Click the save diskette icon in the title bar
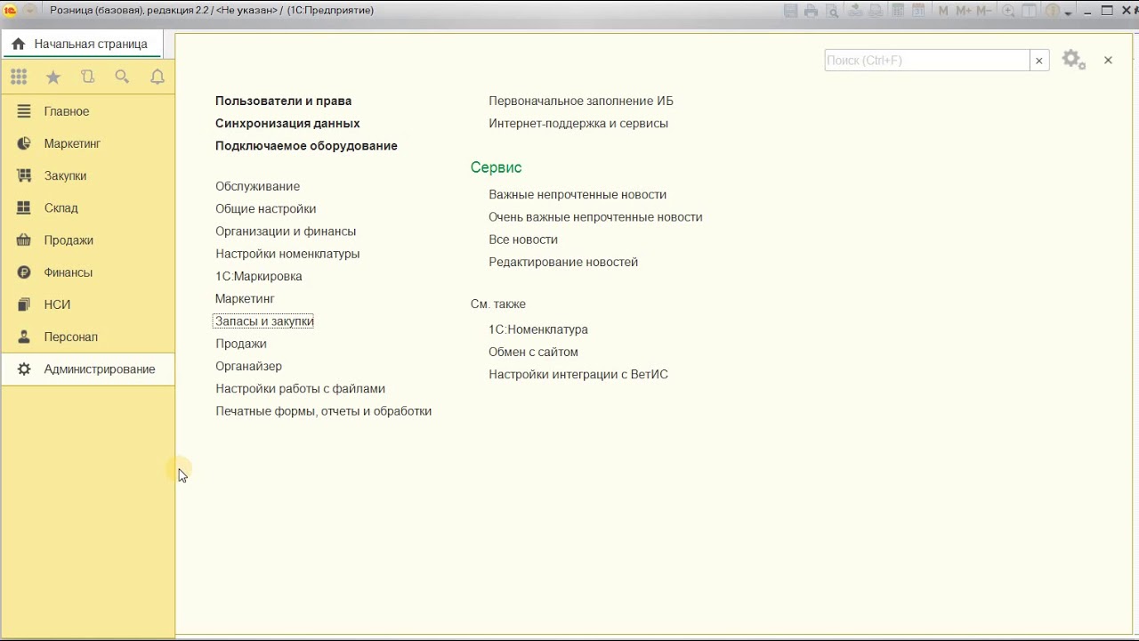The image size is (1139, 641). (x=790, y=11)
